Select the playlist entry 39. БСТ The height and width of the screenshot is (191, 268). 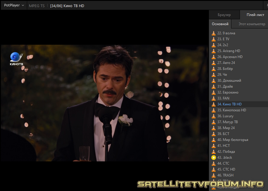[x=238, y=134]
